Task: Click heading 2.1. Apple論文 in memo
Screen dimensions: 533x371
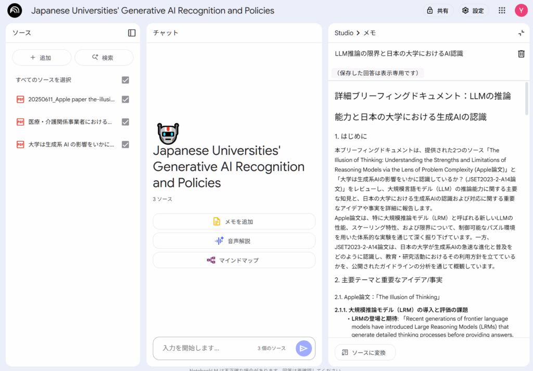Action: pos(388,297)
